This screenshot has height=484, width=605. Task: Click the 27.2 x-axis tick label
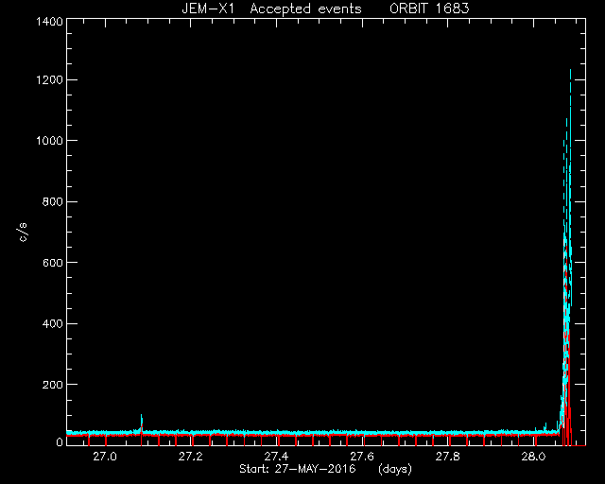(191, 457)
